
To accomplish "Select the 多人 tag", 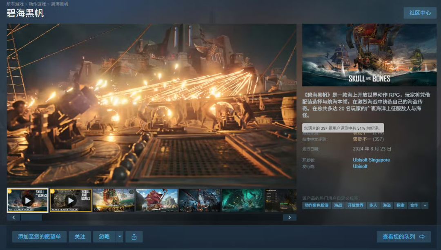I will tap(373, 205).
